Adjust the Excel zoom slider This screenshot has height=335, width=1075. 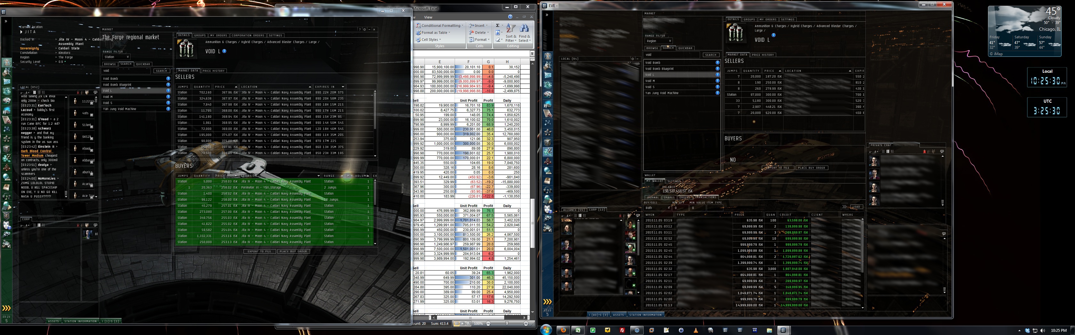506,323
